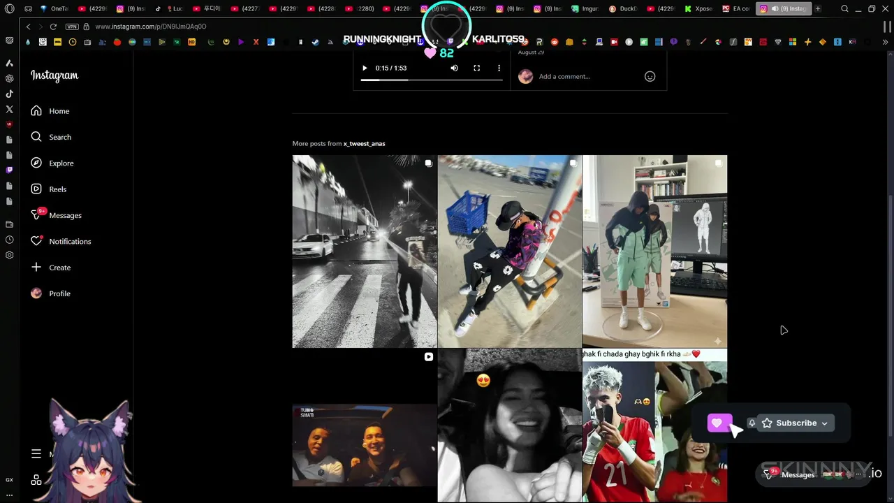Switch to the OneTab tab
894x503 pixels.
coord(54,9)
